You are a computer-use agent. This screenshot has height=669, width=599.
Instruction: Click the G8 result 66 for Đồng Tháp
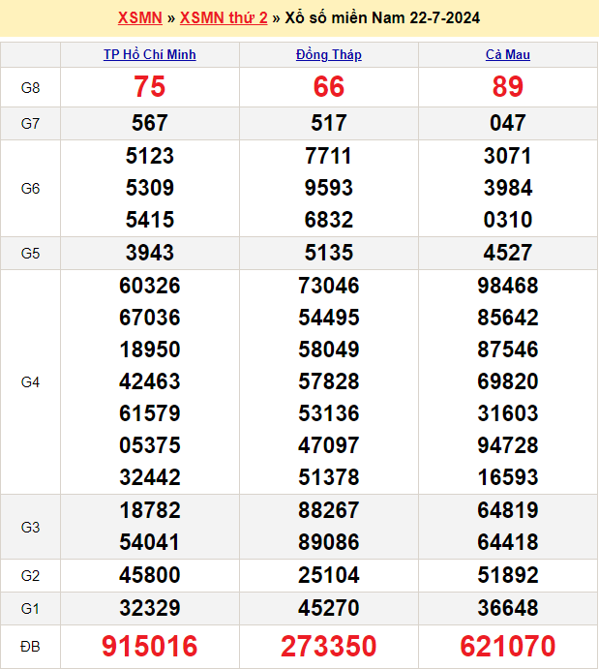329,87
